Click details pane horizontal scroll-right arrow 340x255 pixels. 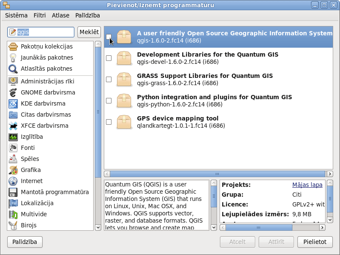322,227
